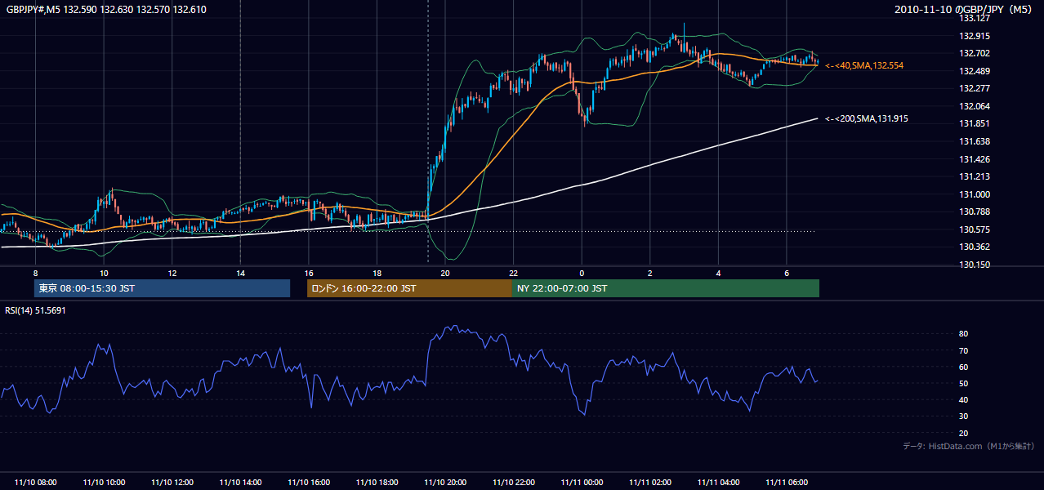Click the 11/11 00:00 time axis label
The width and height of the screenshot is (1044, 490).
coord(582,483)
